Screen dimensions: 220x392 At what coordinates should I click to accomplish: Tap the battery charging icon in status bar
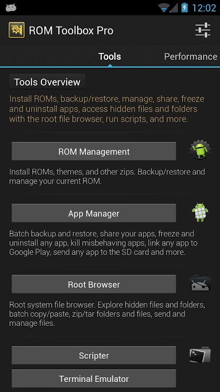(184, 8)
